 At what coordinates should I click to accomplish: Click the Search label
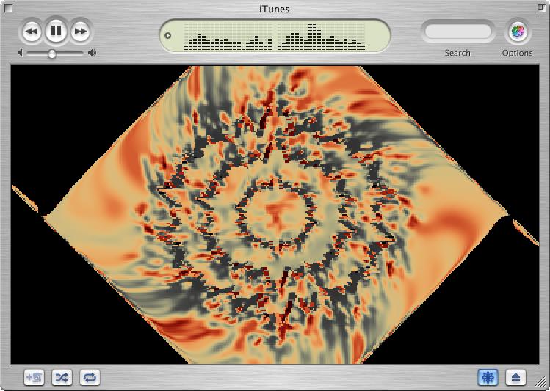pos(457,53)
